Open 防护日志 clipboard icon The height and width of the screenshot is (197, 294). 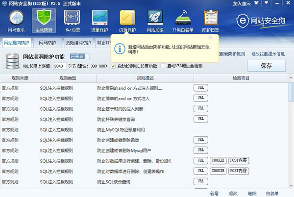click(211, 21)
